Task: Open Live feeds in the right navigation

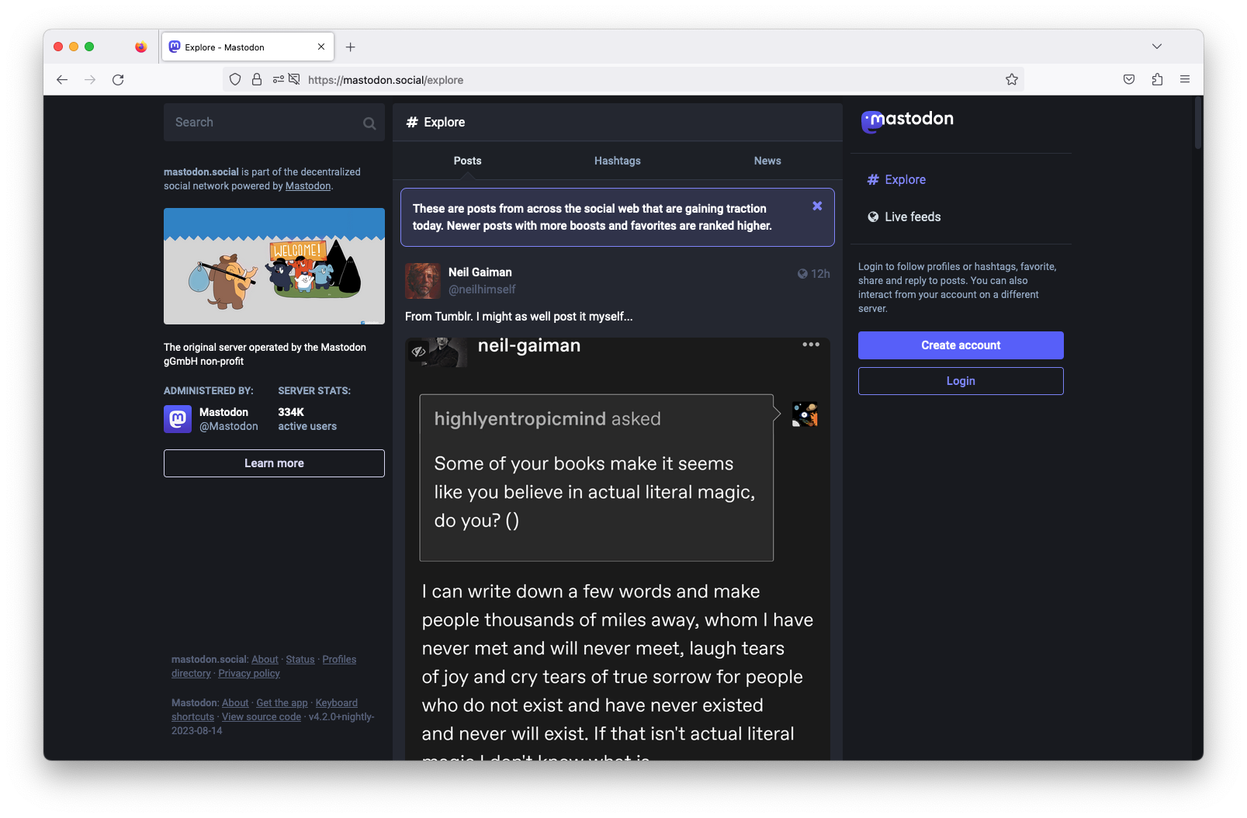Action: pyautogui.click(x=904, y=217)
